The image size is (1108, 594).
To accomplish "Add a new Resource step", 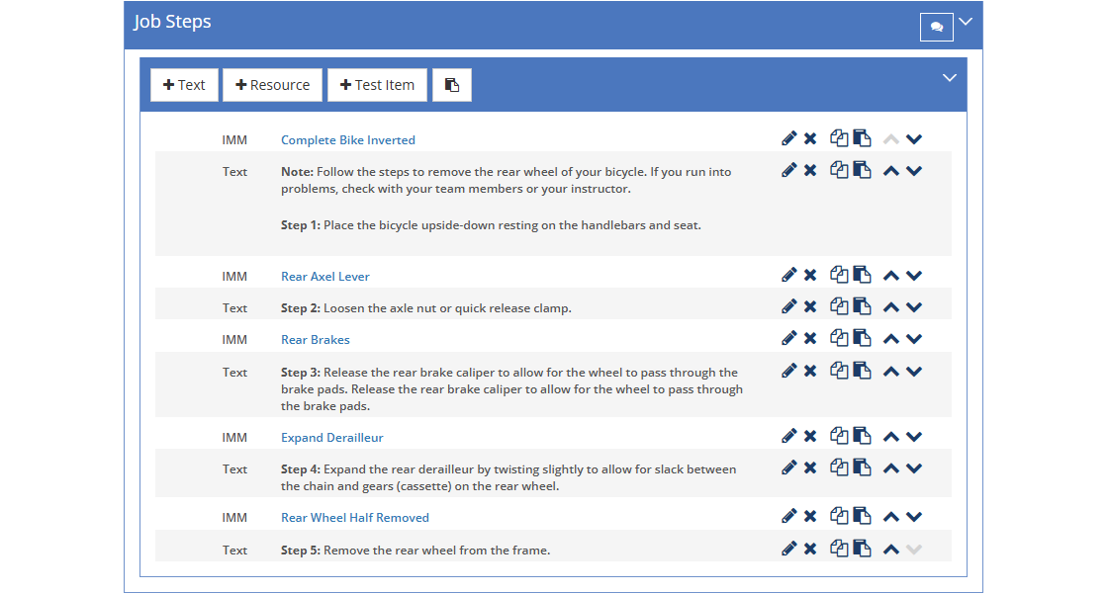I will point(272,85).
